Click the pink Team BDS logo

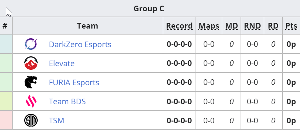[x=31, y=101]
